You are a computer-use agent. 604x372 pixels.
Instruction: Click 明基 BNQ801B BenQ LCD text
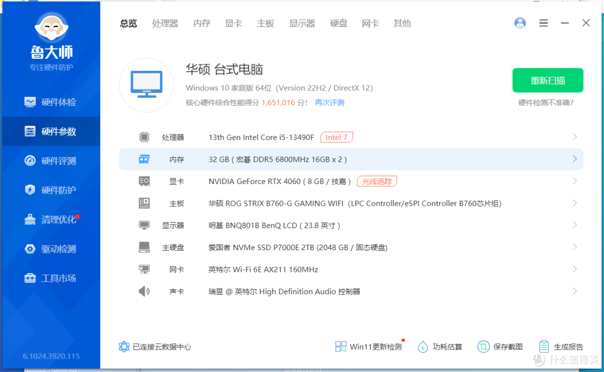(x=274, y=225)
